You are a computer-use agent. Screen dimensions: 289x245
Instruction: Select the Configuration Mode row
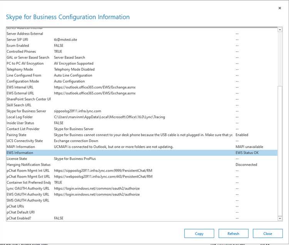point(142,81)
